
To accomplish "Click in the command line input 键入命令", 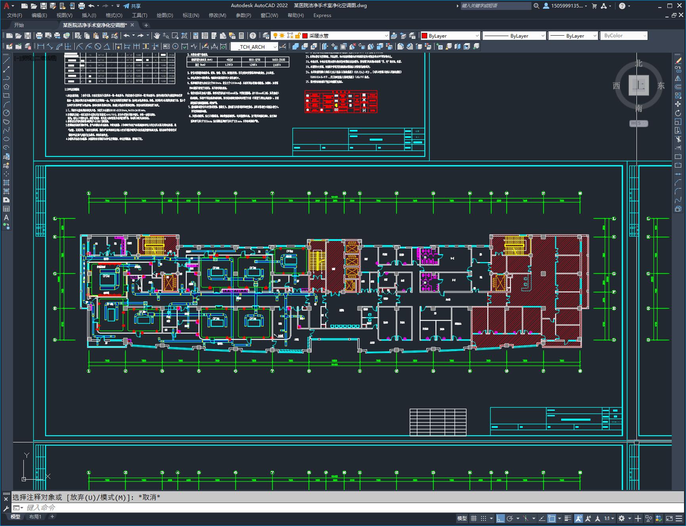I will click(349, 507).
